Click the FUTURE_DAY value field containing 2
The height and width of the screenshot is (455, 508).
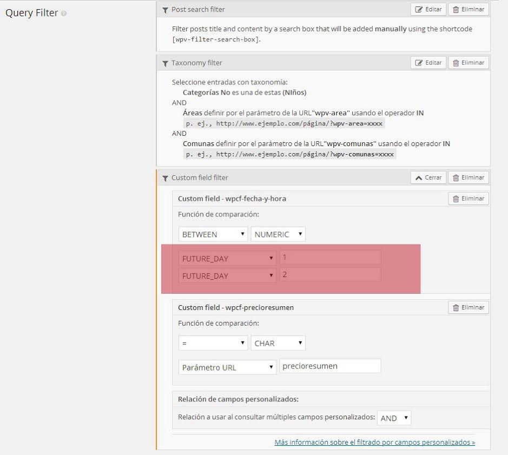coord(330,274)
